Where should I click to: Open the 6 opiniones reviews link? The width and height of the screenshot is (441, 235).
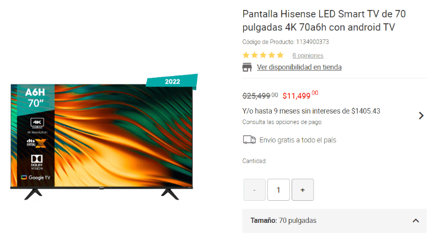point(308,56)
